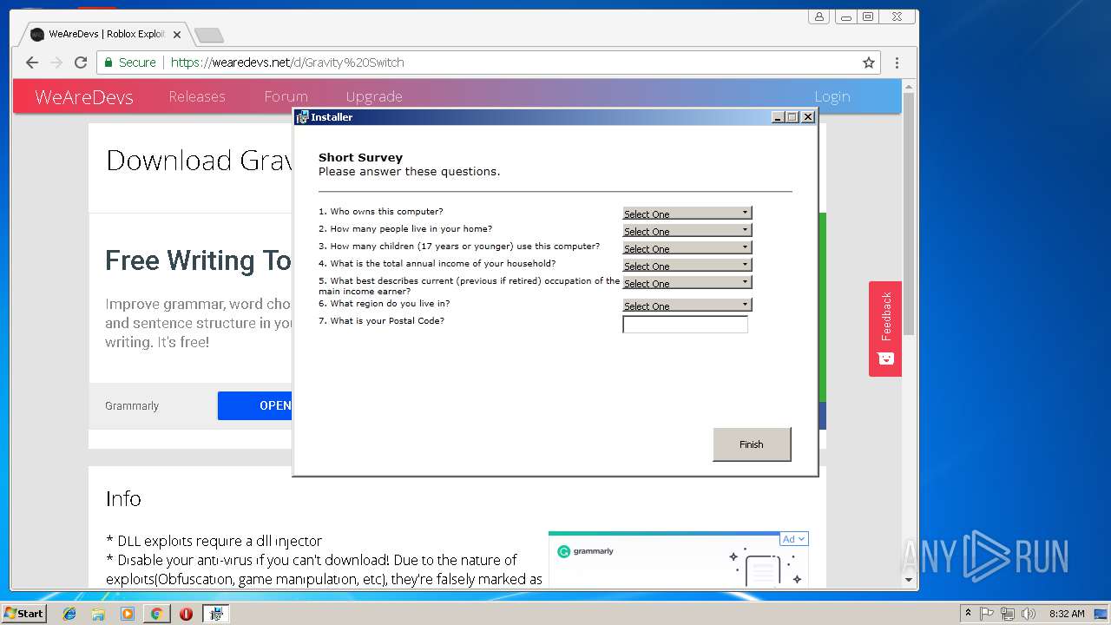The height and width of the screenshot is (625, 1111).
Task: Open the Windows Start menu
Action: pyautogui.click(x=24, y=613)
